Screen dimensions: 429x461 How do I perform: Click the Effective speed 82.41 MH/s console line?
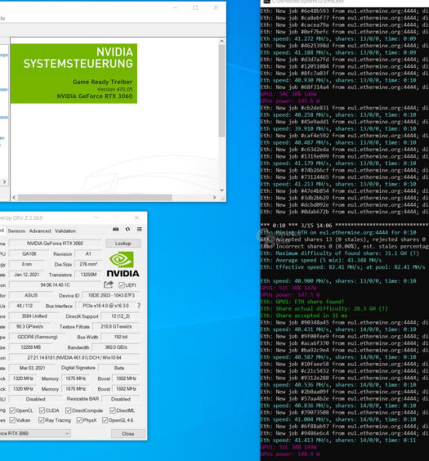coord(342,267)
